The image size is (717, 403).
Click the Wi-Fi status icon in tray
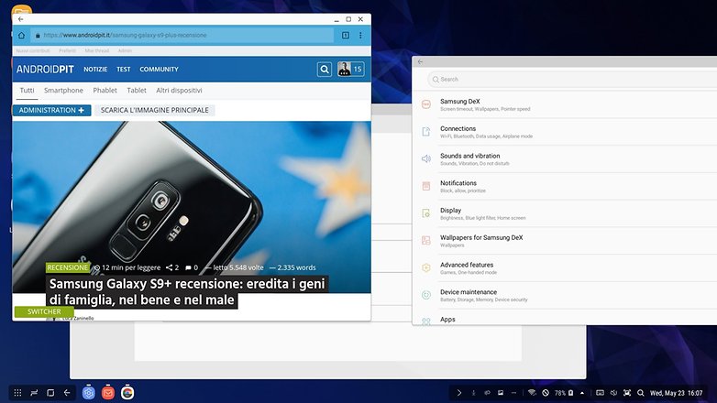click(x=532, y=393)
